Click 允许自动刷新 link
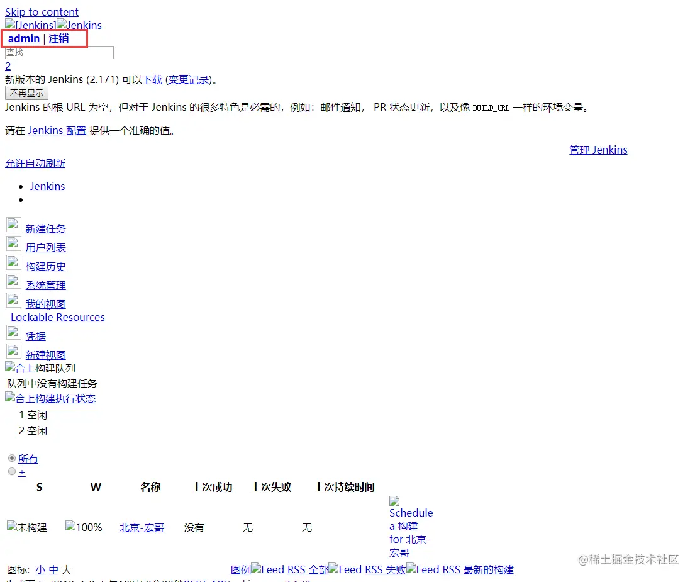 [35, 163]
